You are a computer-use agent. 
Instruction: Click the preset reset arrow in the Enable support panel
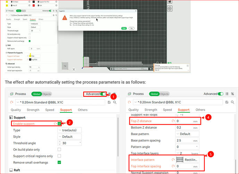[11, 102]
